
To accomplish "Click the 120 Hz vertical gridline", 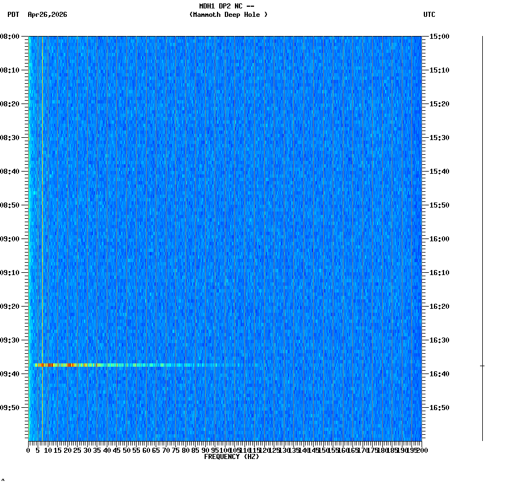I will click(x=263, y=236).
